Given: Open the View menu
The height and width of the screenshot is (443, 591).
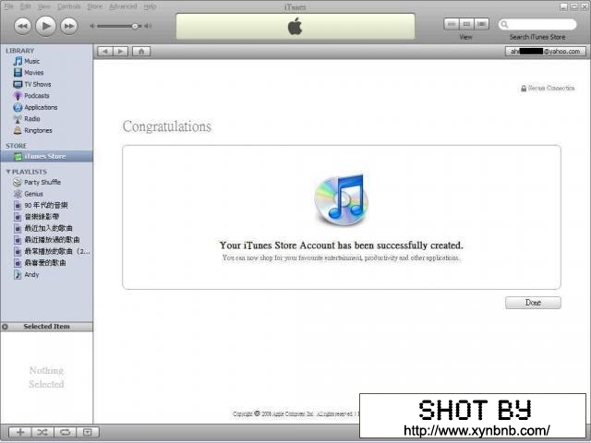Looking at the screenshot, I should 43,6.
